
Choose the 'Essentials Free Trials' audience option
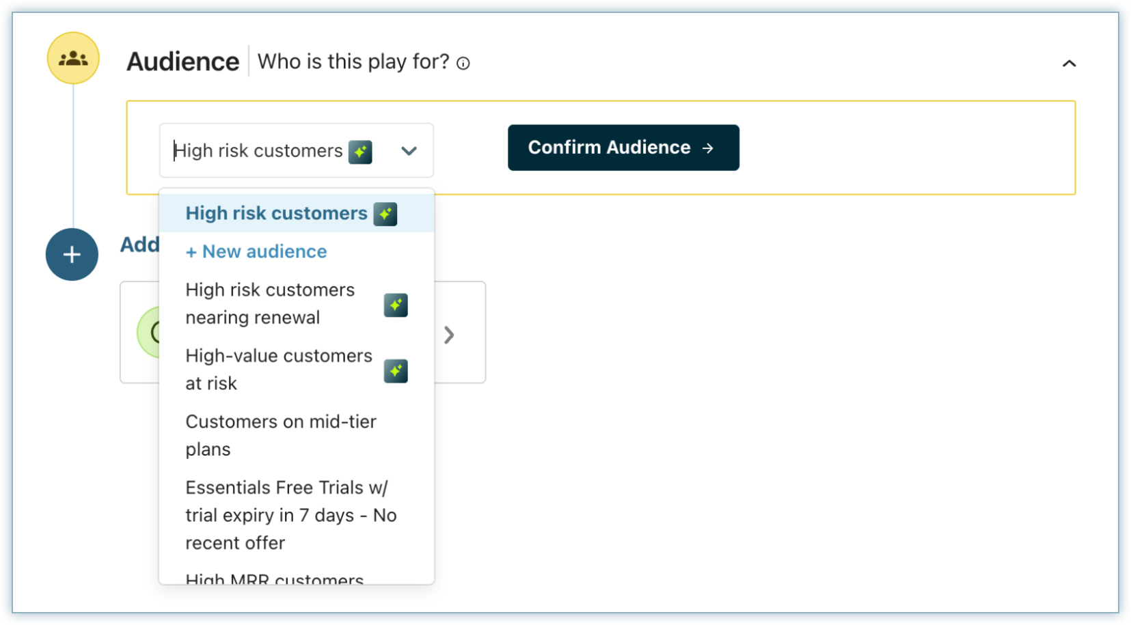[x=290, y=515]
